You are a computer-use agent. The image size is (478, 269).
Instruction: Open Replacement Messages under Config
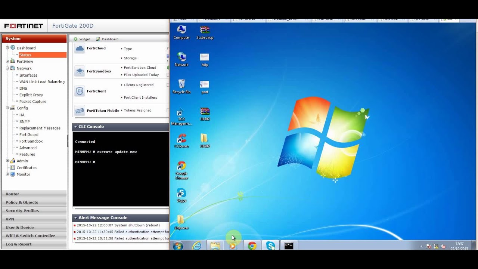tap(40, 128)
